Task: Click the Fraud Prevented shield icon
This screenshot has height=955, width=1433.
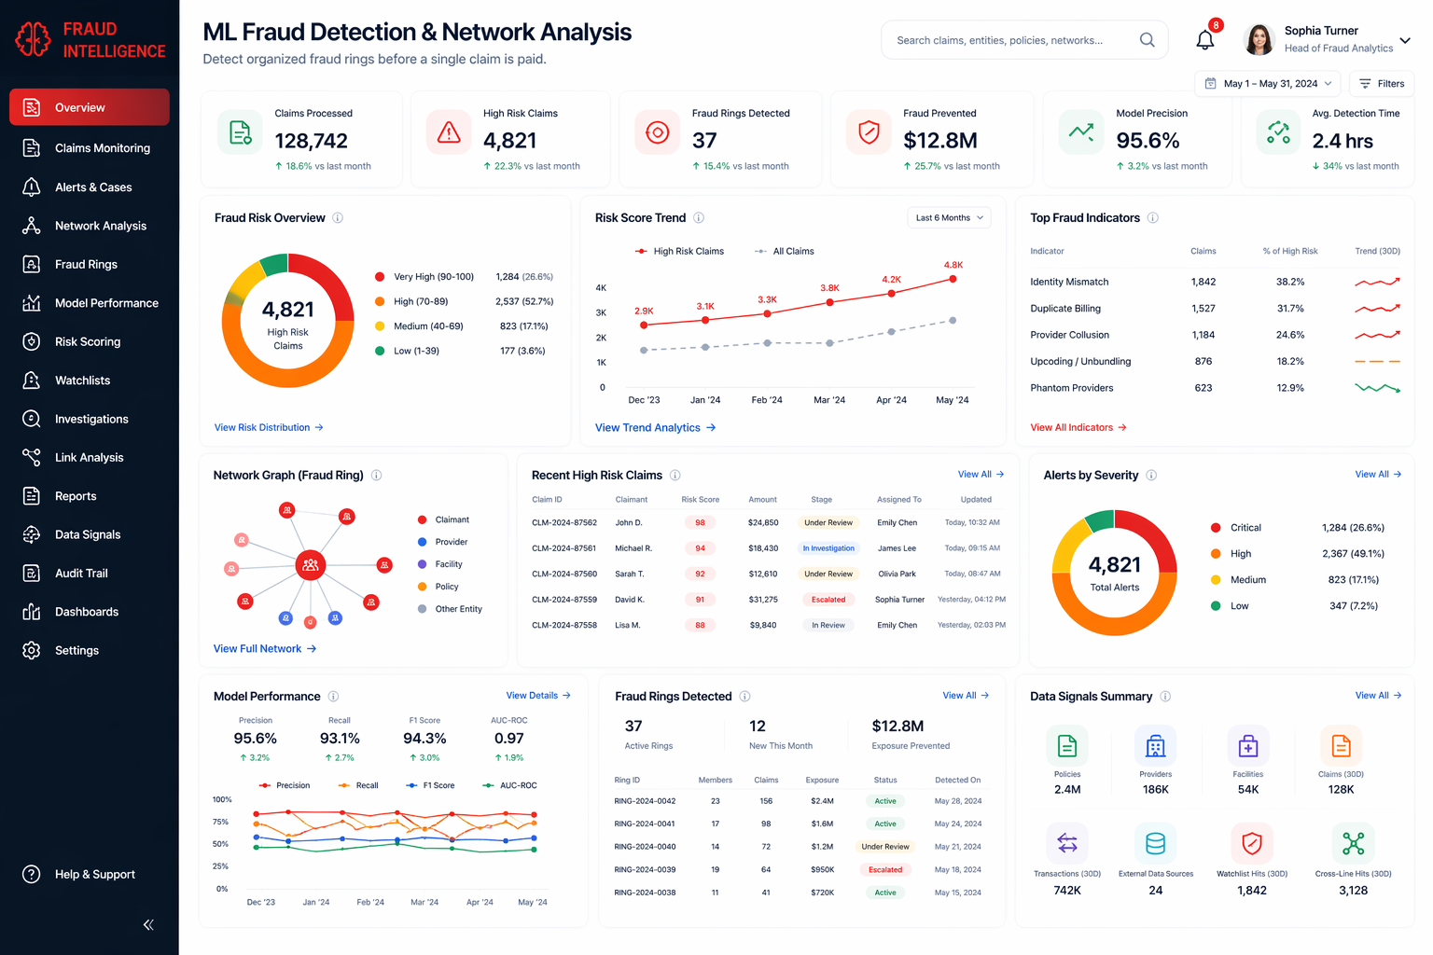Action: coord(869,132)
